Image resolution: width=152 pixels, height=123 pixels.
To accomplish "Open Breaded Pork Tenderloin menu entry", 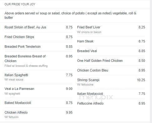I will (22, 47).
